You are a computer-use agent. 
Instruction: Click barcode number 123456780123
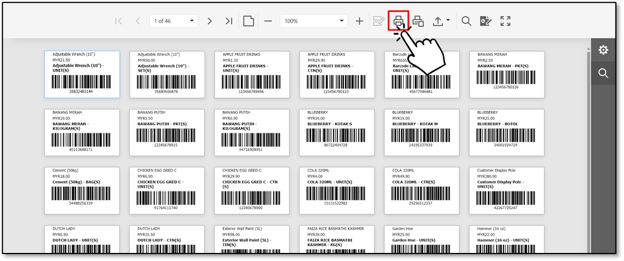coord(336,92)
